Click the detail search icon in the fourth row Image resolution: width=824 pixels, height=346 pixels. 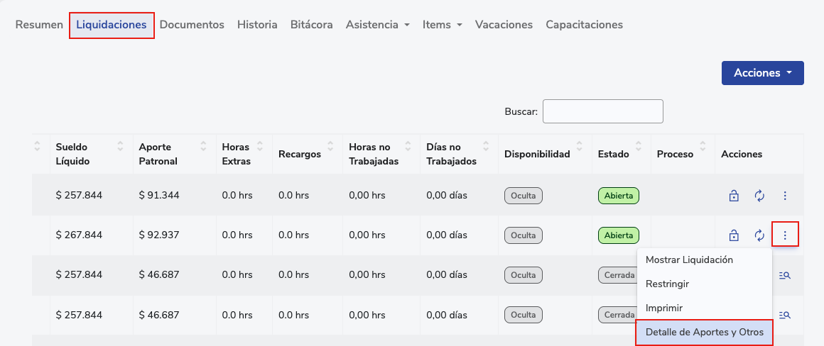[x=785, y=315]
